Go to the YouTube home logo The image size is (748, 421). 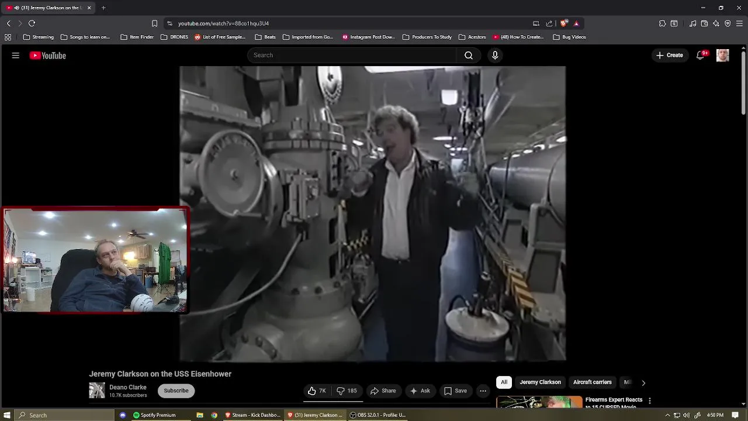click(x=48, y=56)
